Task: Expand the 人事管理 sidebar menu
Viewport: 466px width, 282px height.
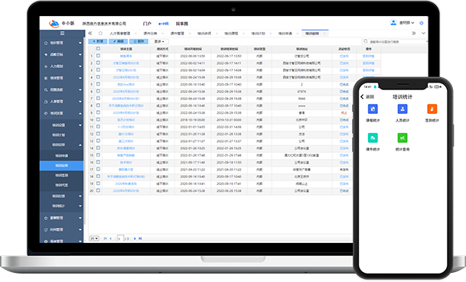Action: point(62,102)
